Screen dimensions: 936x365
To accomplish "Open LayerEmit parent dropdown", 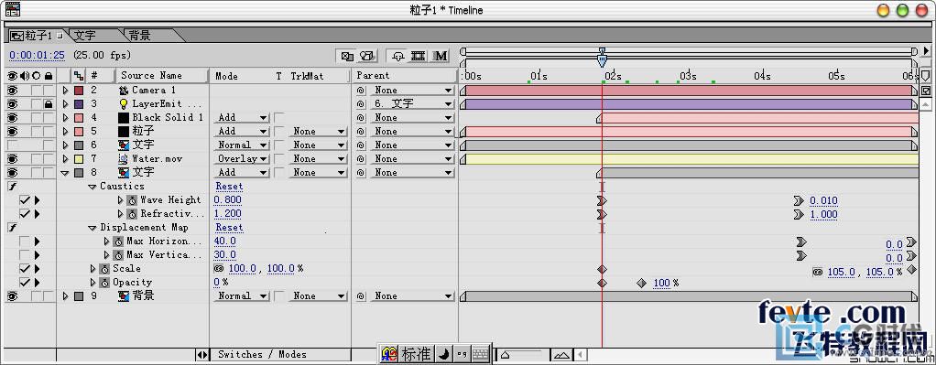I will pos(411,104).
